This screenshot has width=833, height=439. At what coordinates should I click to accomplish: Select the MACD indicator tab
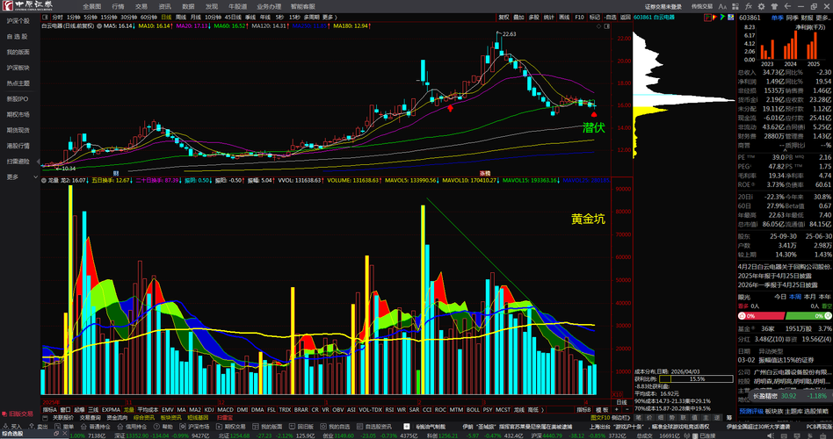tap(225, 410)
